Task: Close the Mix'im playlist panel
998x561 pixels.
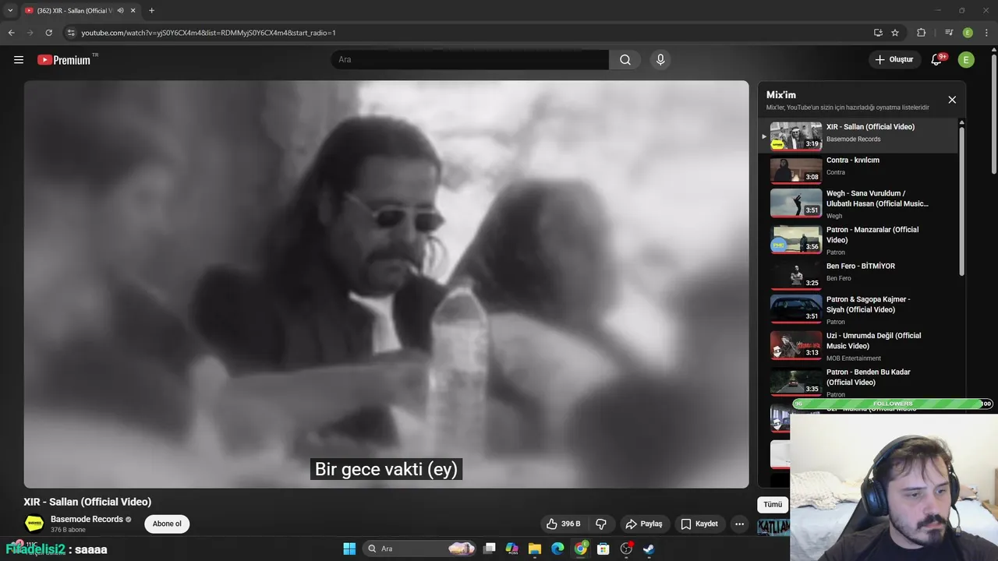Action: coord(952,100)
